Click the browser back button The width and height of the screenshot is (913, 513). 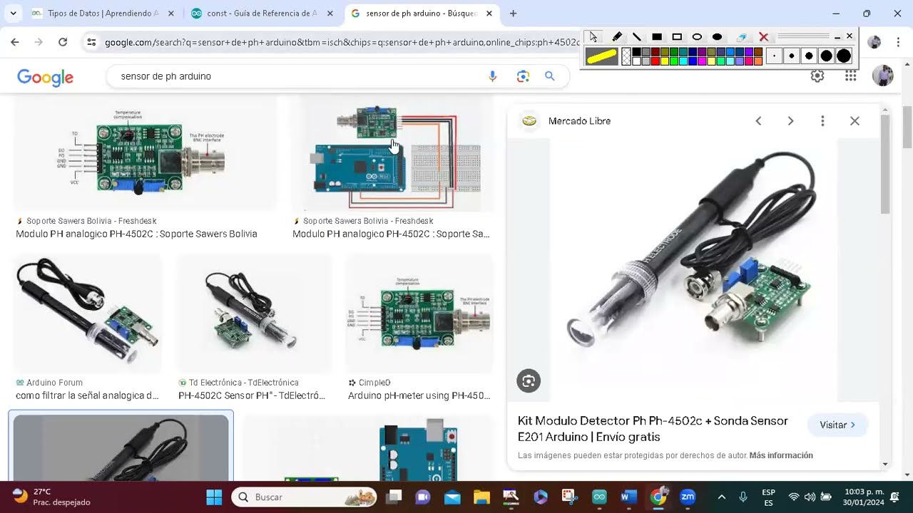(x=15, y=42)
